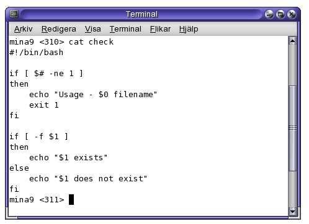Click the vertical scrollbar thumb

292,128
